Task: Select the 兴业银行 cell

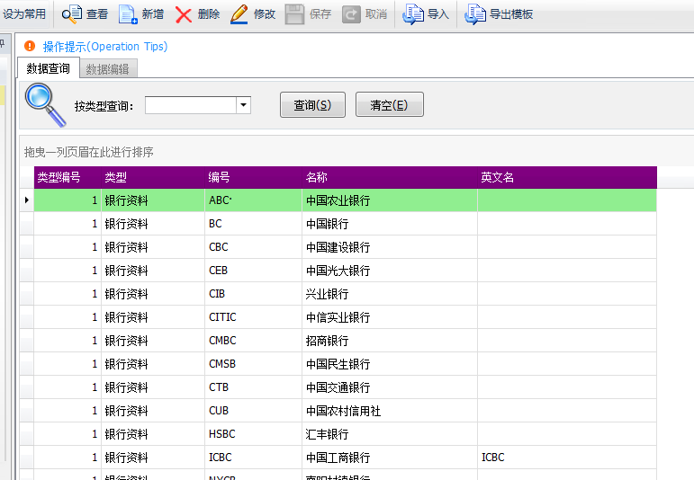Action: pyautogui.click(x=390, y=294)
